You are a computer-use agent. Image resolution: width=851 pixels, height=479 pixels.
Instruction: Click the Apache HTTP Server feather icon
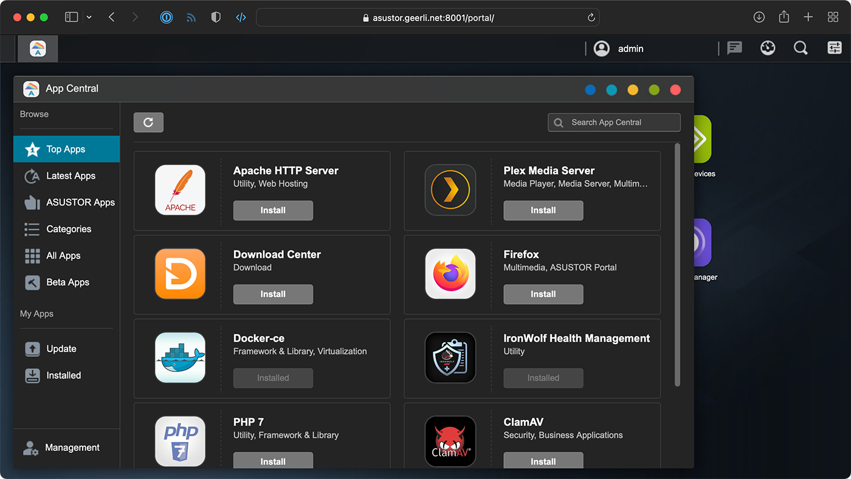point(180,190)
